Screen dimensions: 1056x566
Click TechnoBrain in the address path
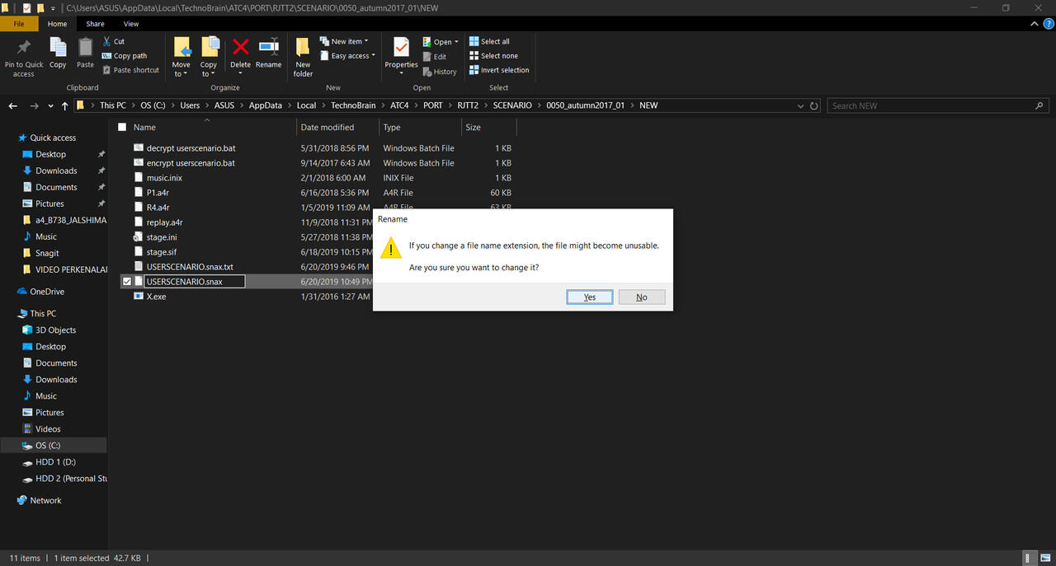tap(353, 105)
